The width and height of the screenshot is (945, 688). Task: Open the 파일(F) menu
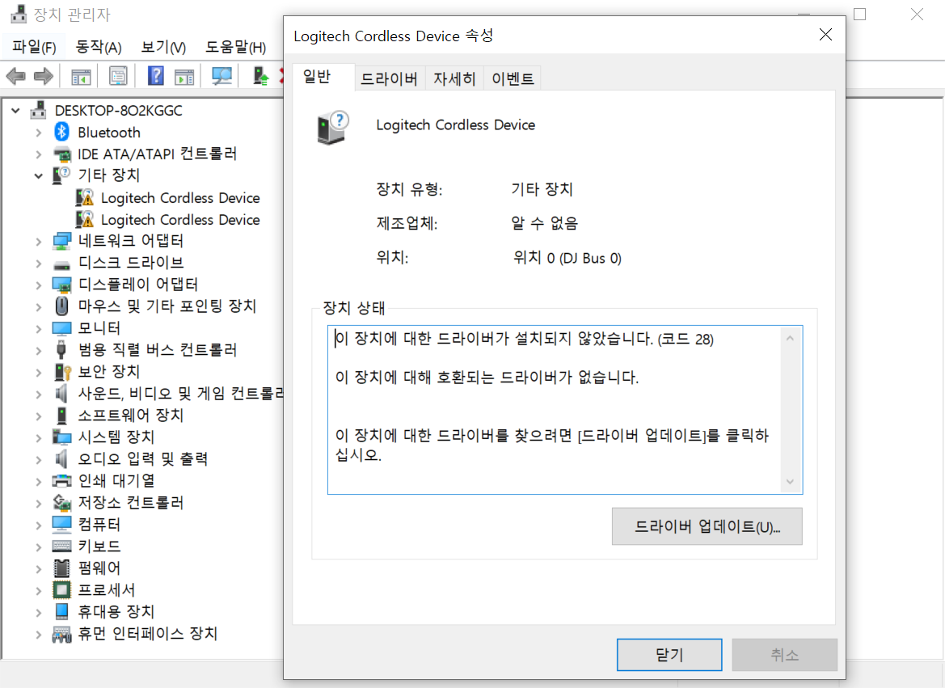[x=34, y=46]
